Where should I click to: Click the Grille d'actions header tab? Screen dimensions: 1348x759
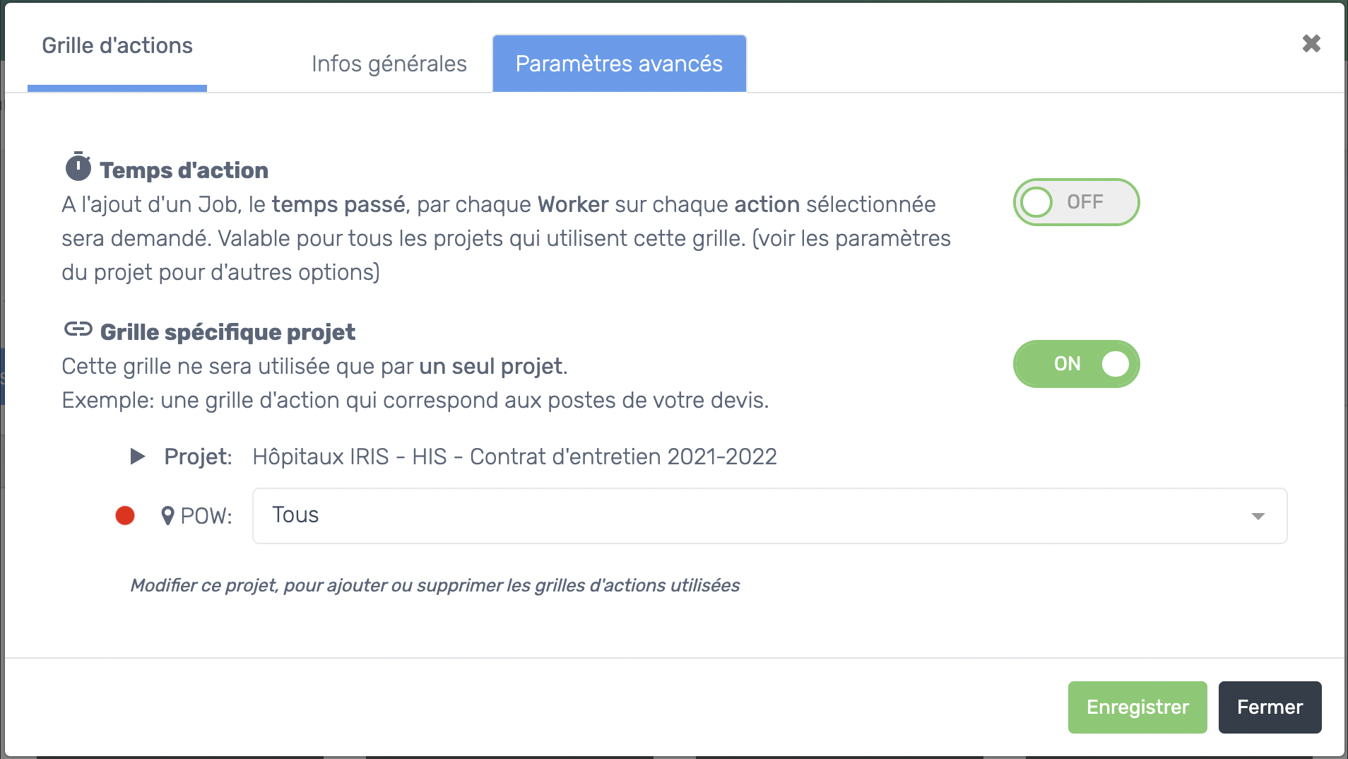[x=117, y=46]
